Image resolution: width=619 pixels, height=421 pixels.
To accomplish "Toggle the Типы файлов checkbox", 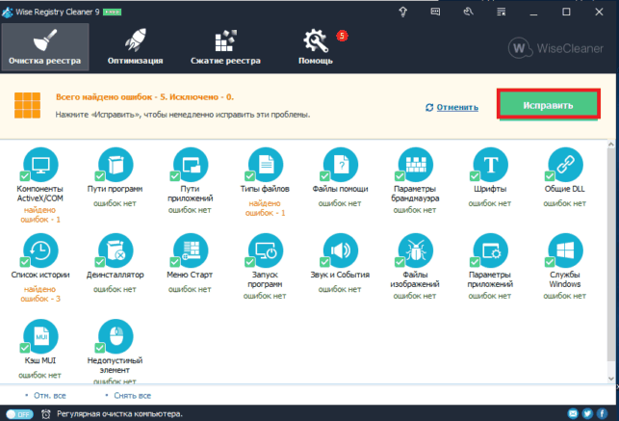I will [x=250, y=175].
